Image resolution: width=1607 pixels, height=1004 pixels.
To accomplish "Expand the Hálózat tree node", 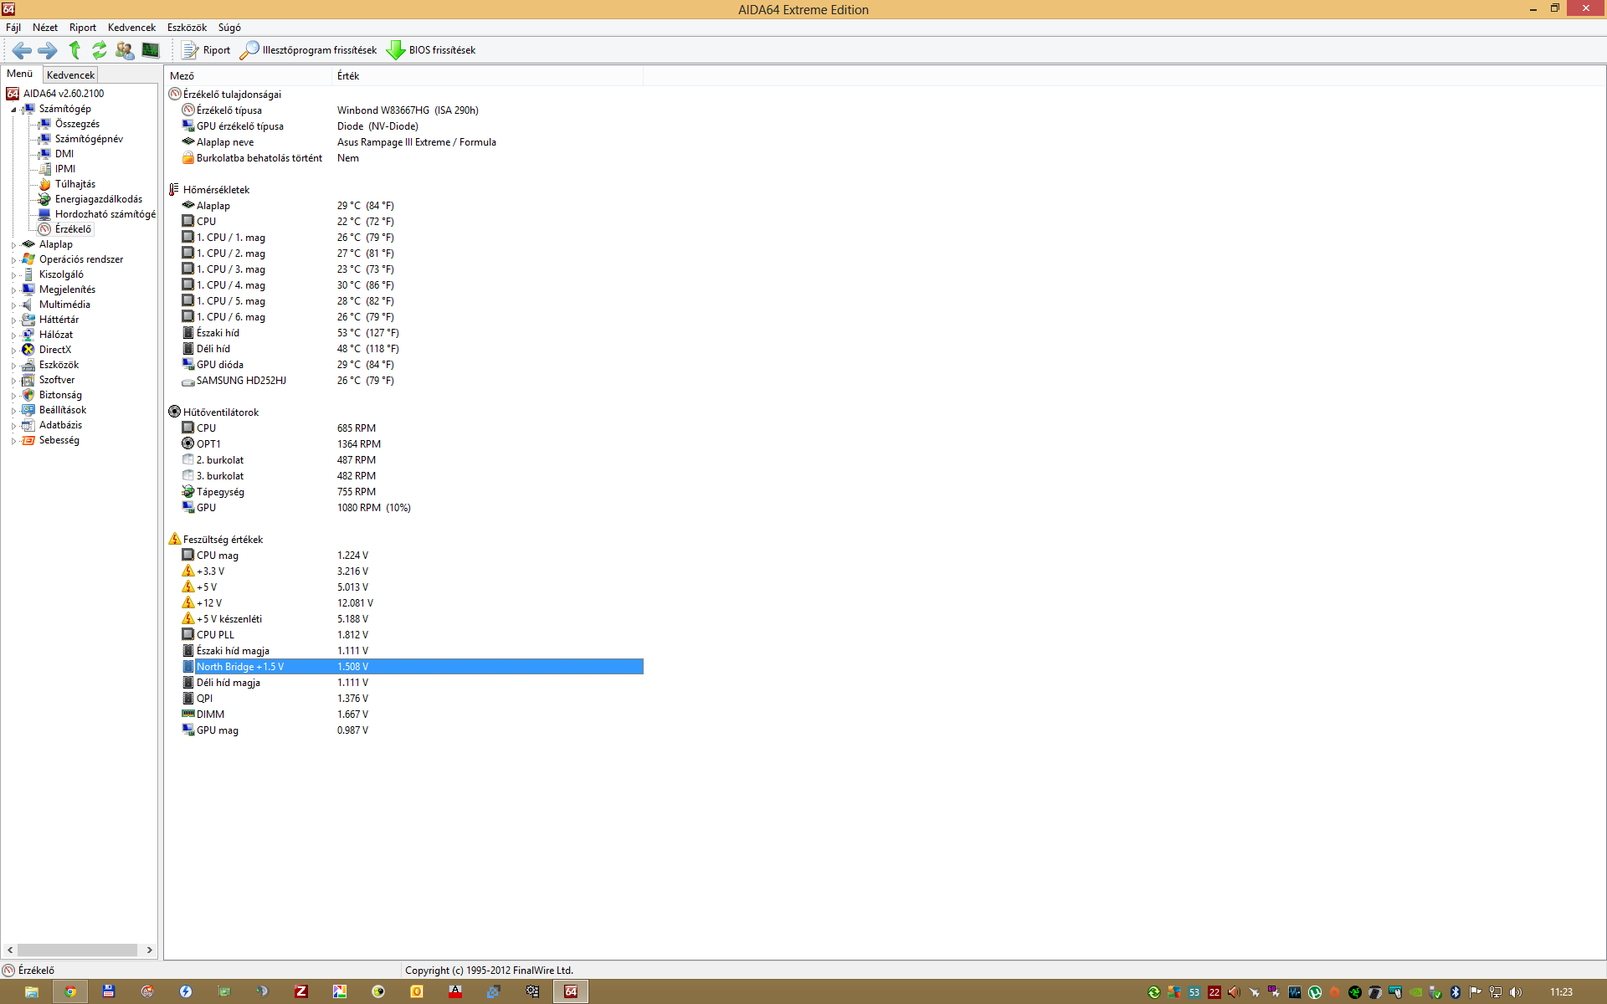I will point(13,336).
